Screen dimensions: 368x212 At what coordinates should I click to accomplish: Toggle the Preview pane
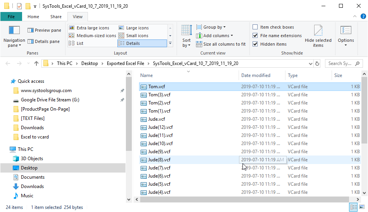[44, 30]
